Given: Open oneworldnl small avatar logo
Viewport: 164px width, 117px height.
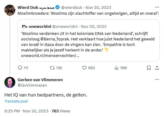Looking at the screenshot, I should coord(25,26).
